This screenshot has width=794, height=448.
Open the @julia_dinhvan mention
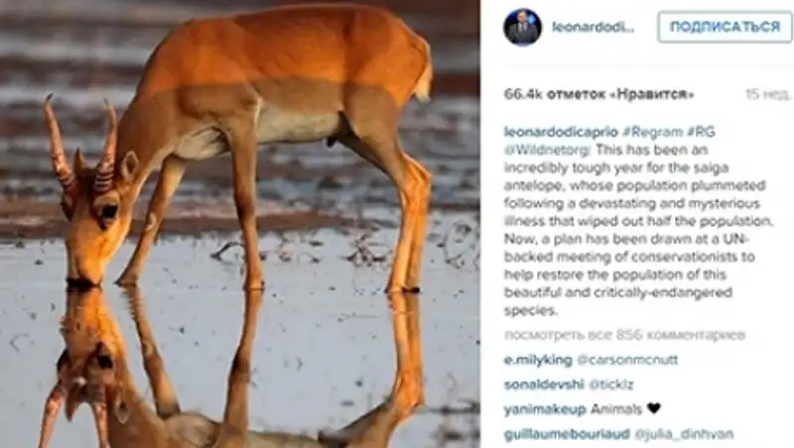[x=684, y=434]
